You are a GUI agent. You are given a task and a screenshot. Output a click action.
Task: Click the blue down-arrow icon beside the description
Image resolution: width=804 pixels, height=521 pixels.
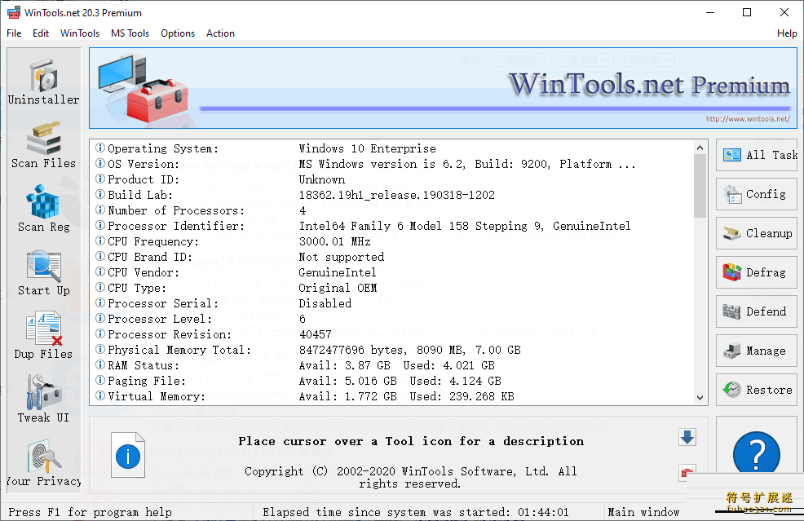pyautogui.click(x=687, y=437)
